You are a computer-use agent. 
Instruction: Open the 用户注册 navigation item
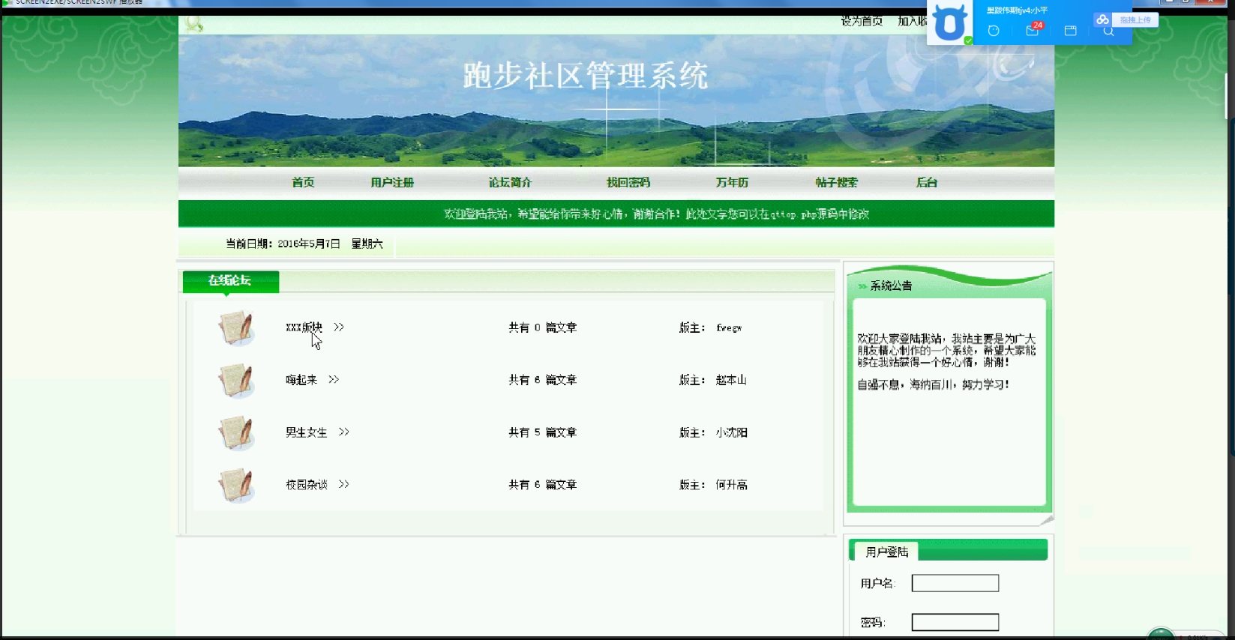[x=392, y=182]
